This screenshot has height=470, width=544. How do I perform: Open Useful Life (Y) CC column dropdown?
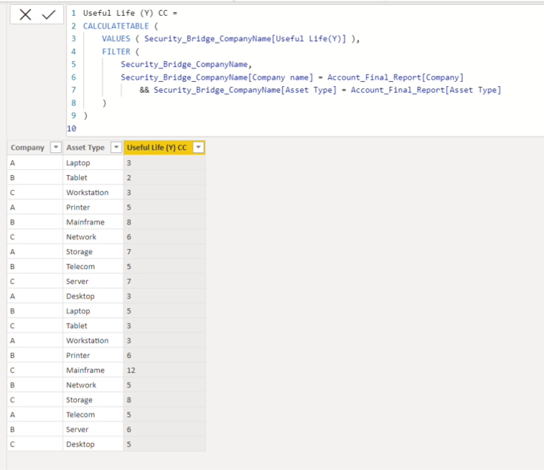pyautogui.click(x=199, y=147)
